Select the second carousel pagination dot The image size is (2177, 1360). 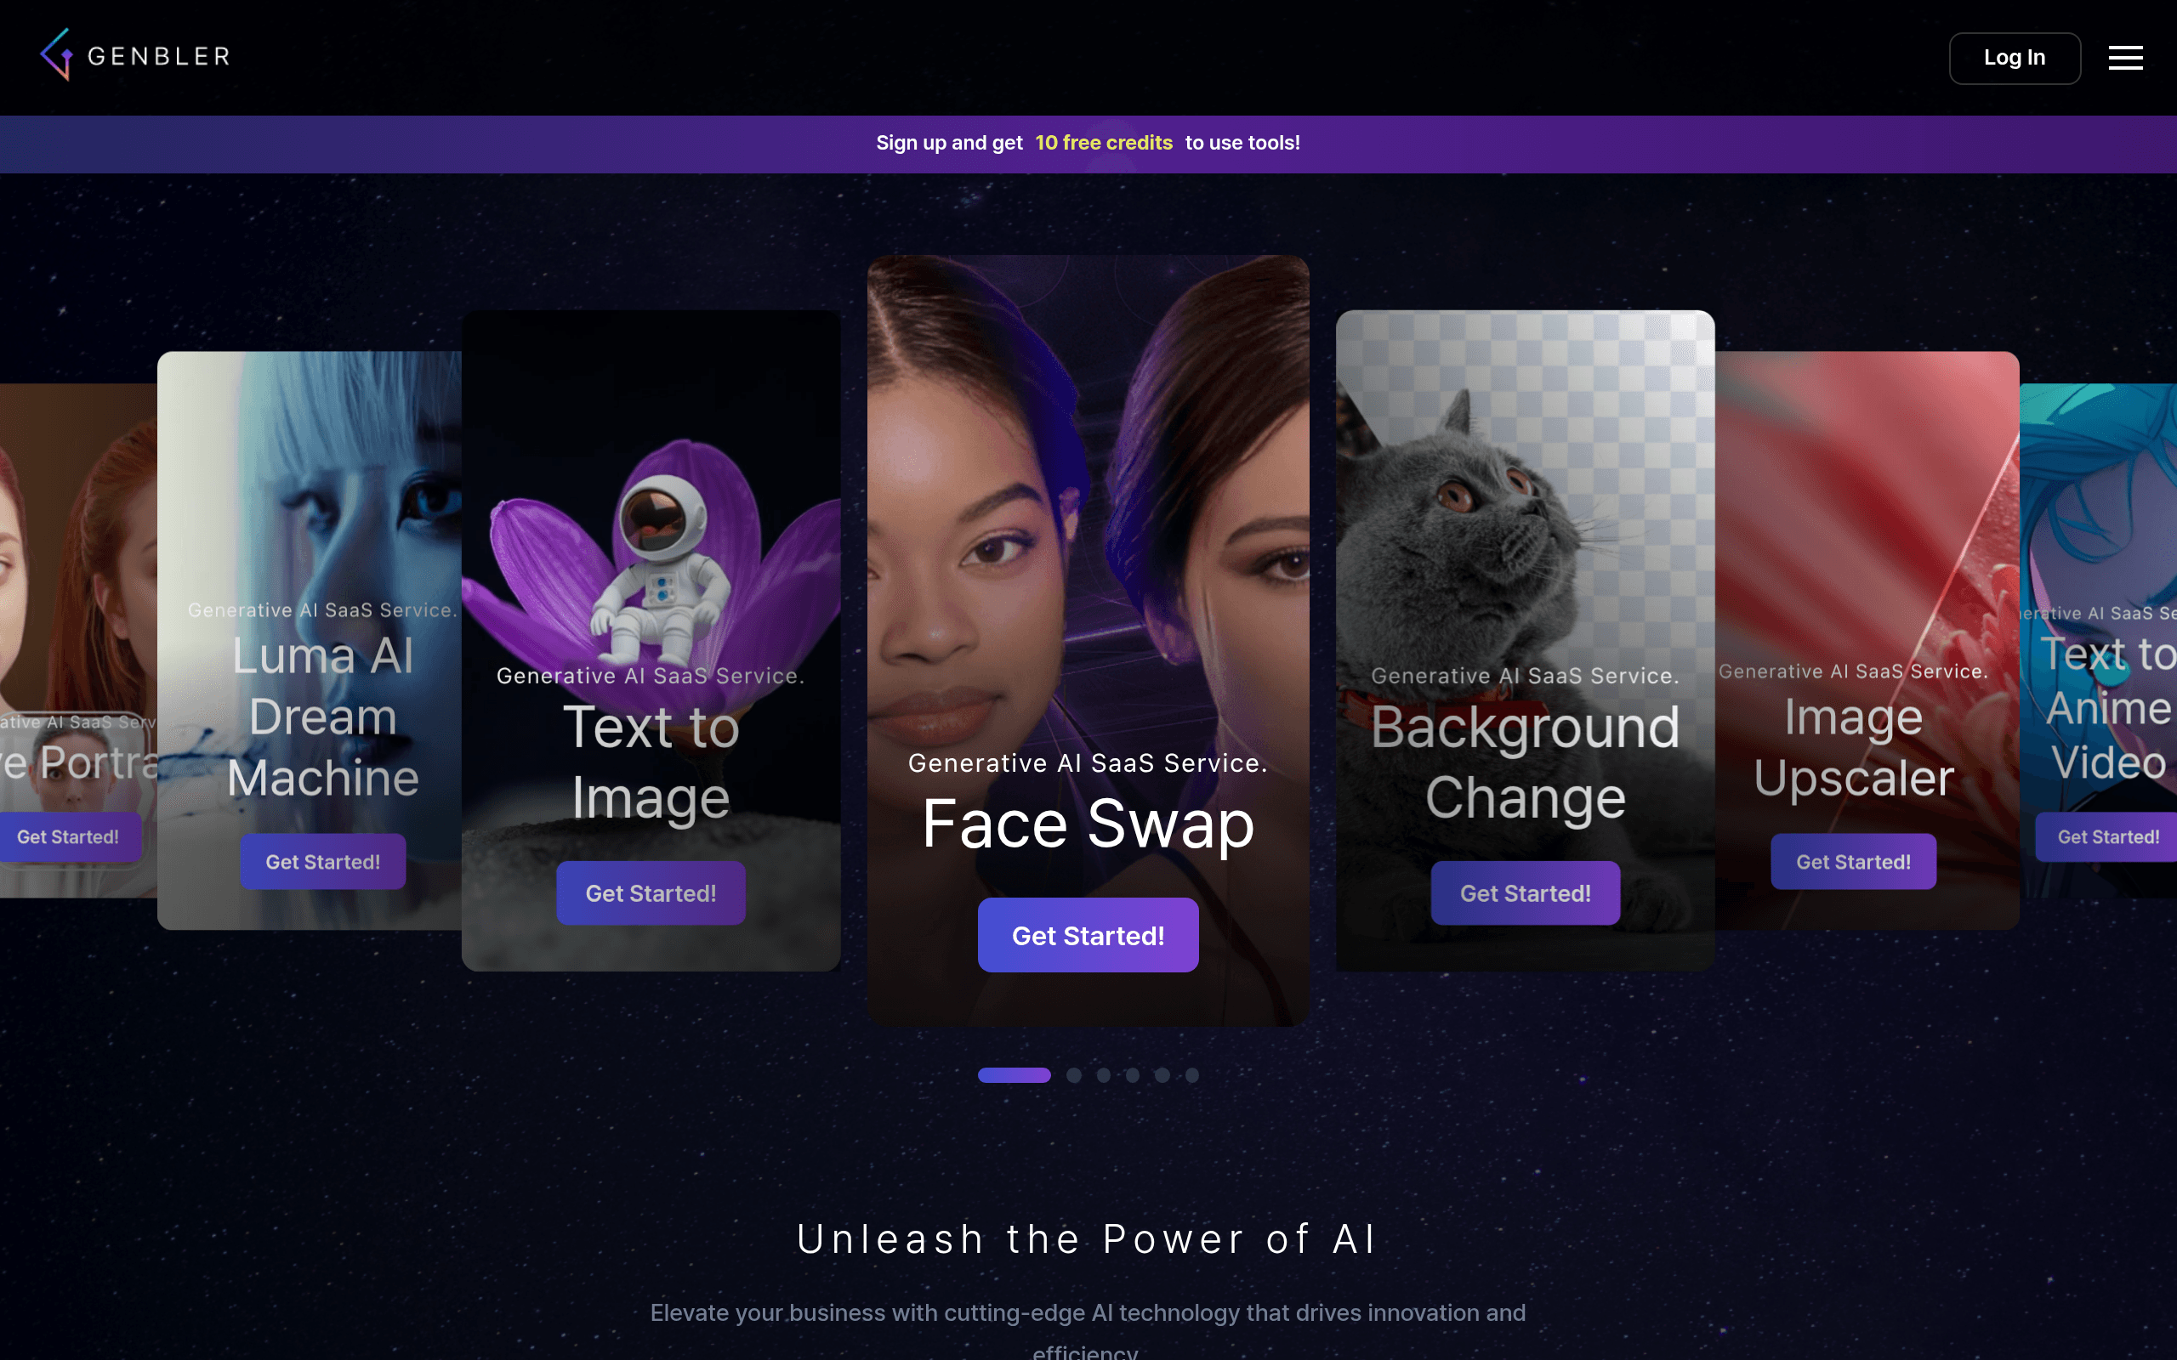[x=1073, y=1075]
